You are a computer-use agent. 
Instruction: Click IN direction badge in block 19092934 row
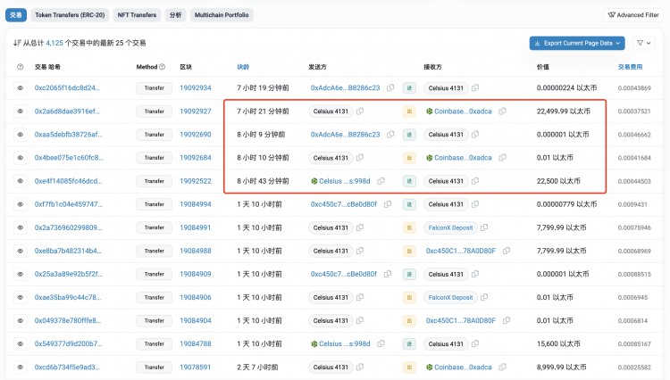coord(409,87)
